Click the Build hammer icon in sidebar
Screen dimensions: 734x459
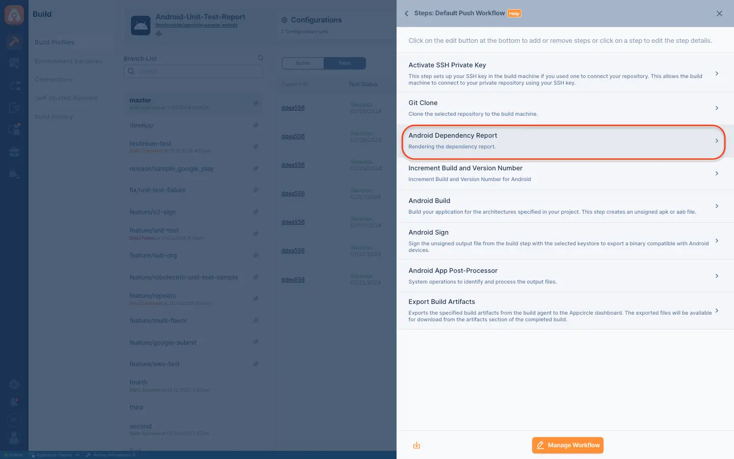[x=14, y=41]
